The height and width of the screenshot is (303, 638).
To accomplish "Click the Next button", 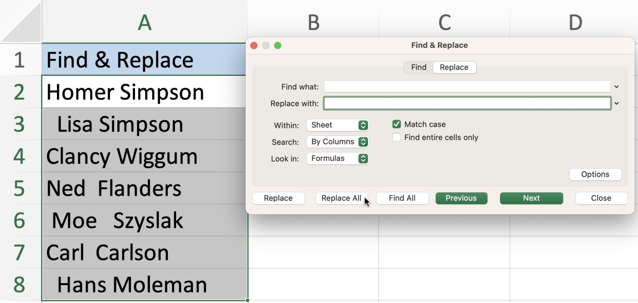I will [x=531, y=198].
